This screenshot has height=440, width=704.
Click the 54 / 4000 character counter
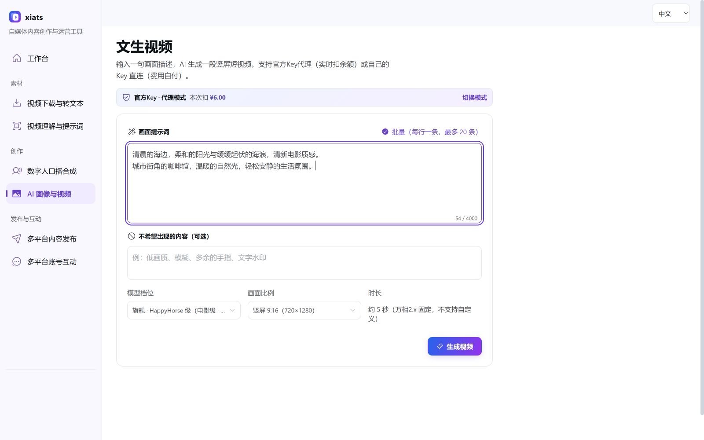point(466,218)
